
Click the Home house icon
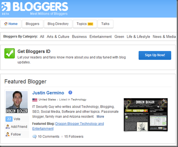[x=6, y=24]
